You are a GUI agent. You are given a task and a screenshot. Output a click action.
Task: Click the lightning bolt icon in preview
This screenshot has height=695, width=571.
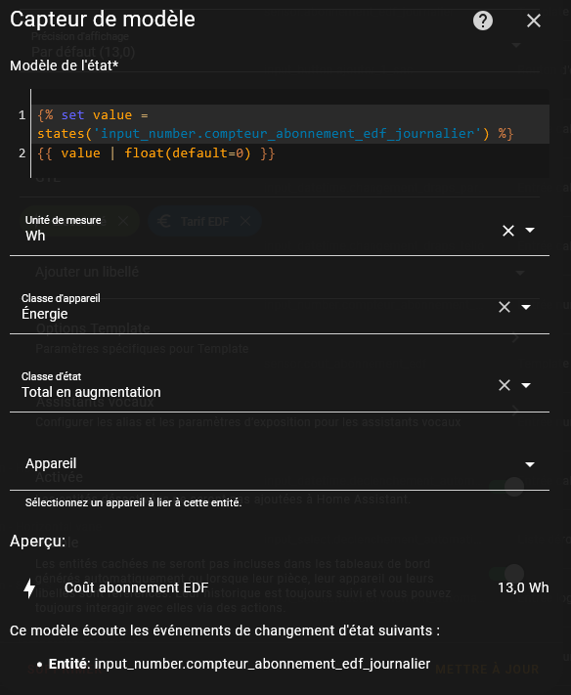click(x=29, y=588)
